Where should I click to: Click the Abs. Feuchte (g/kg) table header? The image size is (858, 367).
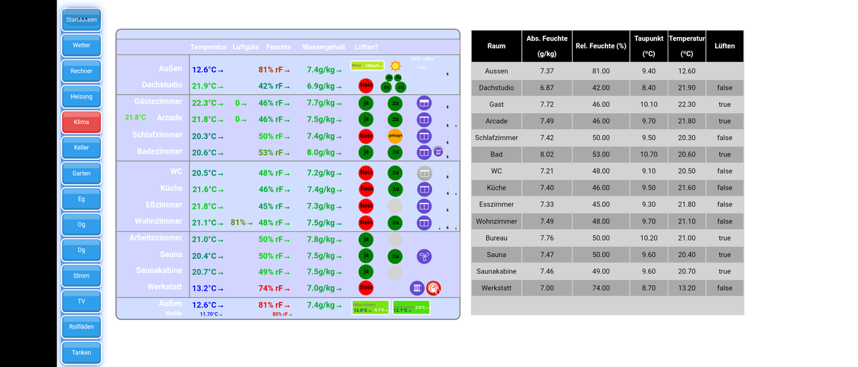546,46
